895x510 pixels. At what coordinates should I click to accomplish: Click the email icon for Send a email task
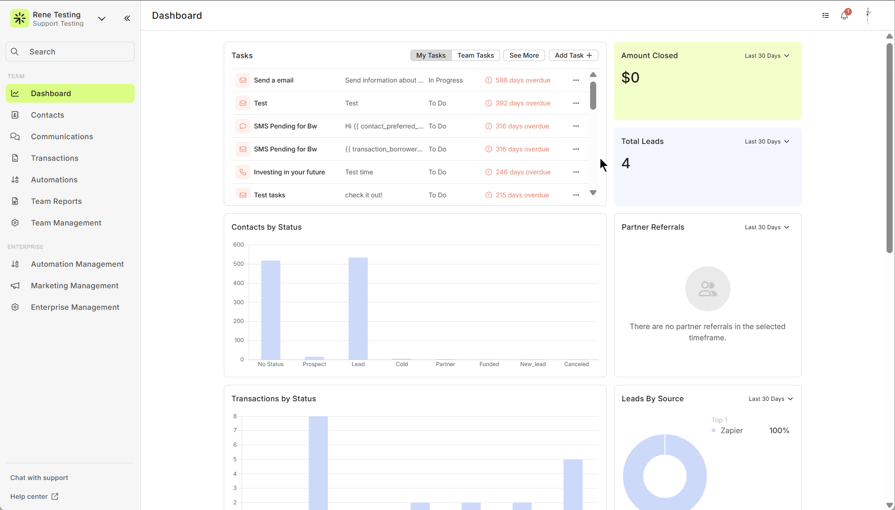243,80
